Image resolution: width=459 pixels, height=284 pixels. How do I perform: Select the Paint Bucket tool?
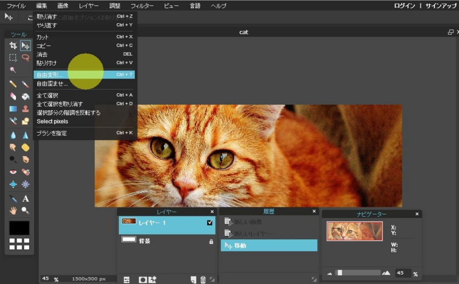coord(25,96)
